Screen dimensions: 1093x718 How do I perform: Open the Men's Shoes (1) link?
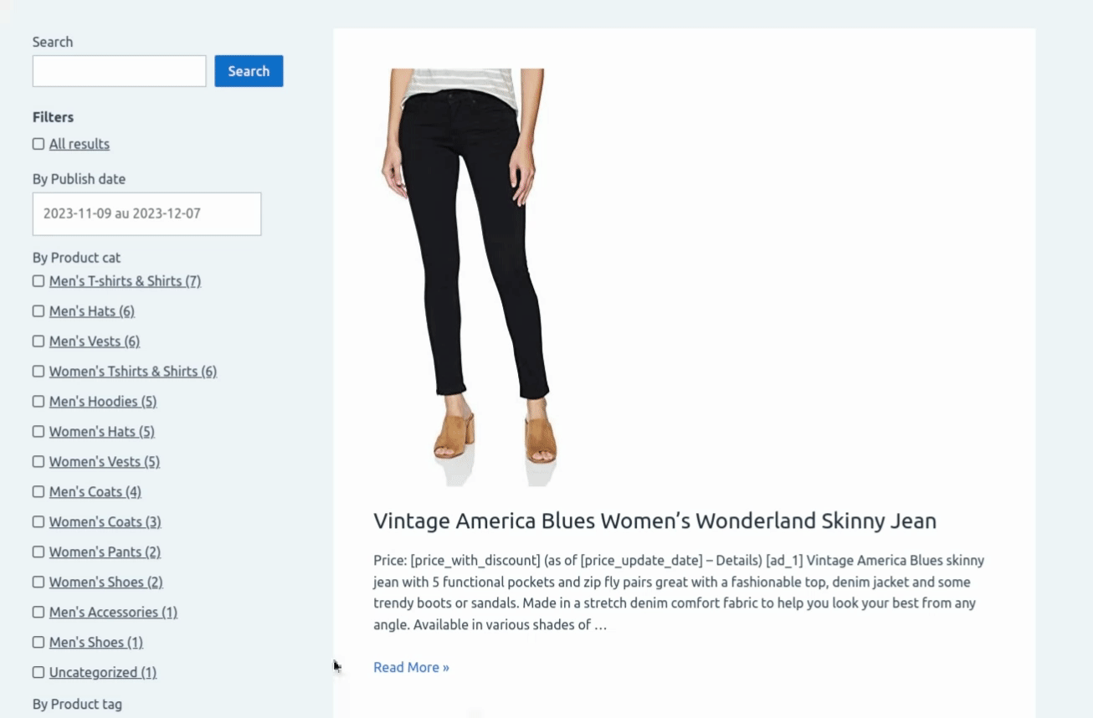(x=96, y=643)
